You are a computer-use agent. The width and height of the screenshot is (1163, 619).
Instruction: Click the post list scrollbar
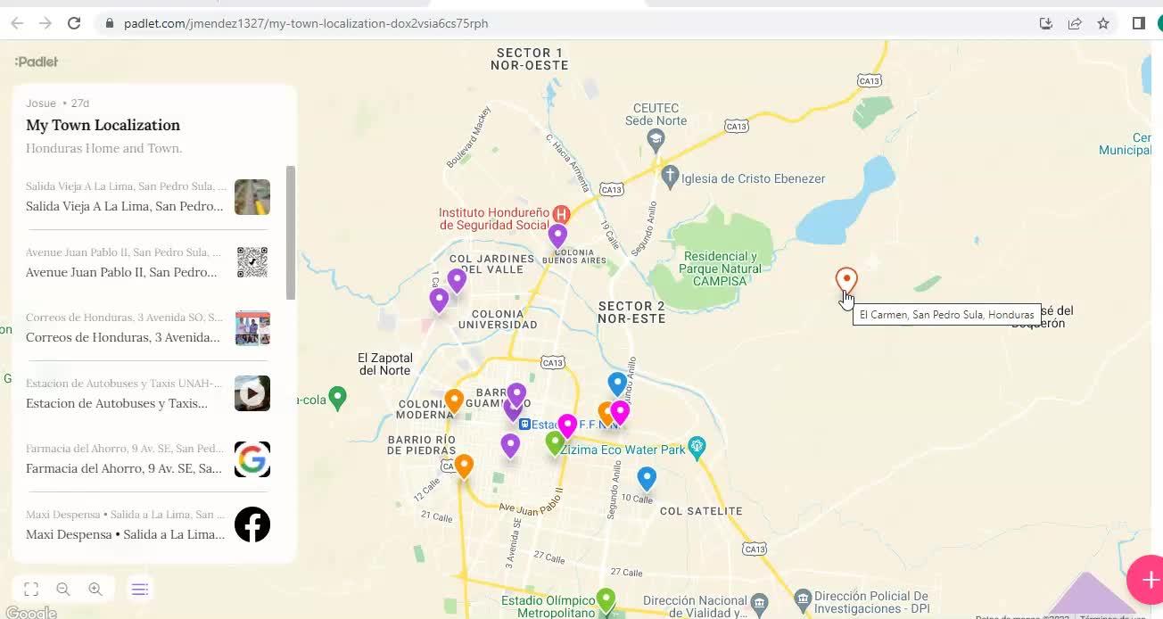pos(291,233)
